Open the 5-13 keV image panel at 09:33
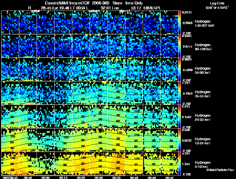Screen dimensions: 236x179 pos(116,163)
